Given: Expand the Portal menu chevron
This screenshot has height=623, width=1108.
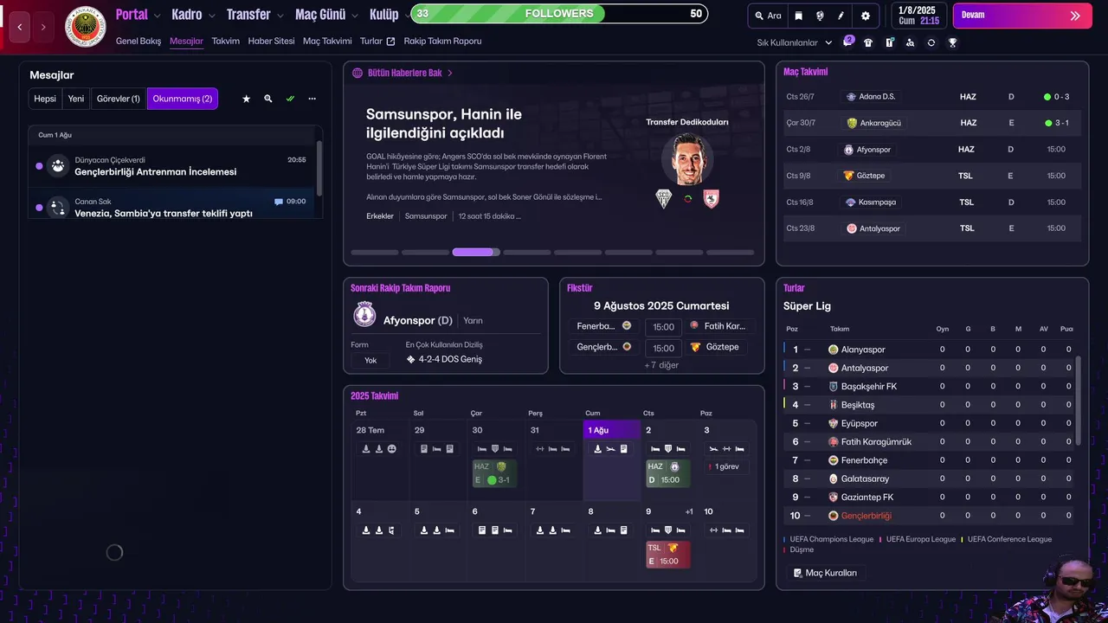Looking at the screenshot, I should tap(157, 16).
